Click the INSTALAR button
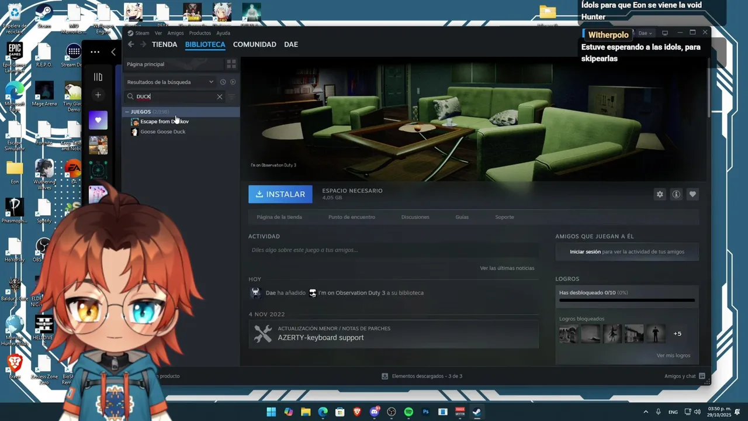748x421 pixels. [280, 194]
